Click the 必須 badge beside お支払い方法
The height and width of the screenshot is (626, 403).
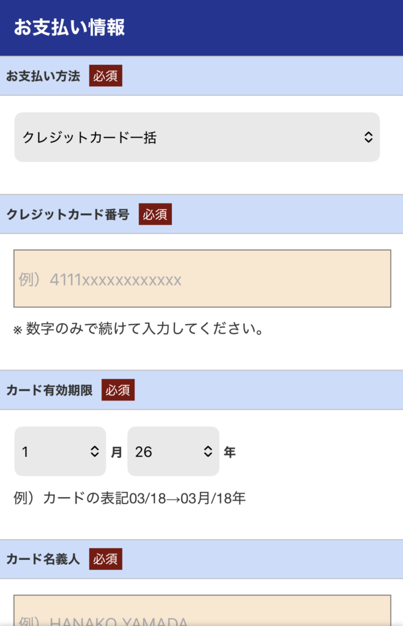105,76
